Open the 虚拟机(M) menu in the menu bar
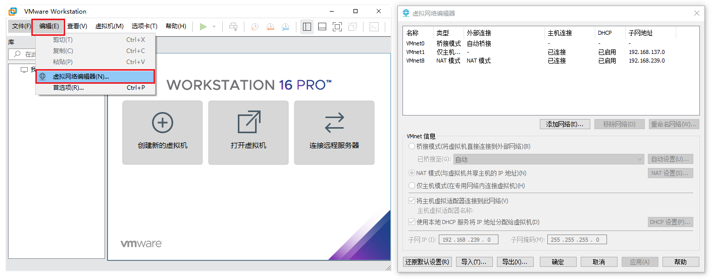The image size is (712, 279). point(109,26)
